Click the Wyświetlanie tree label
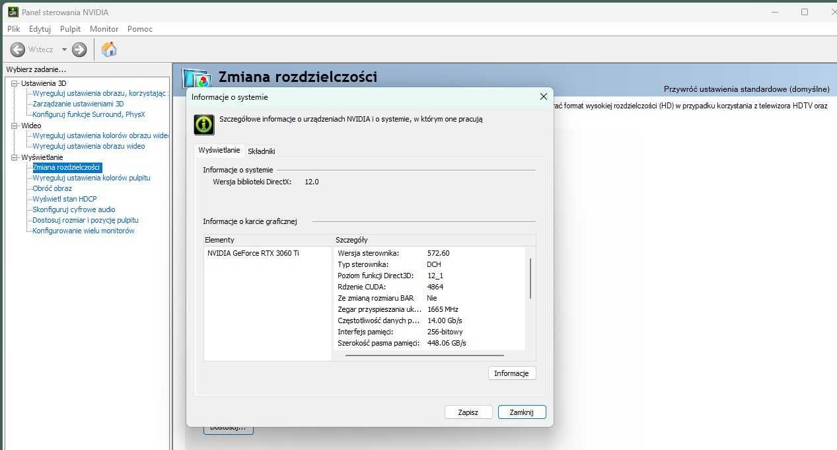 pos(42,157)
